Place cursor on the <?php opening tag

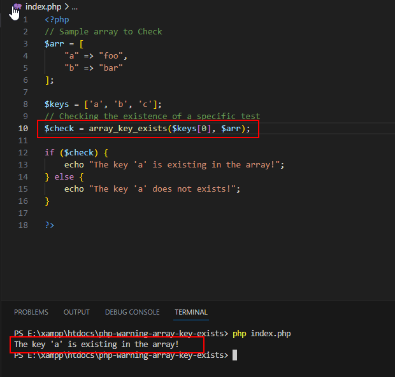coord(57,20)
